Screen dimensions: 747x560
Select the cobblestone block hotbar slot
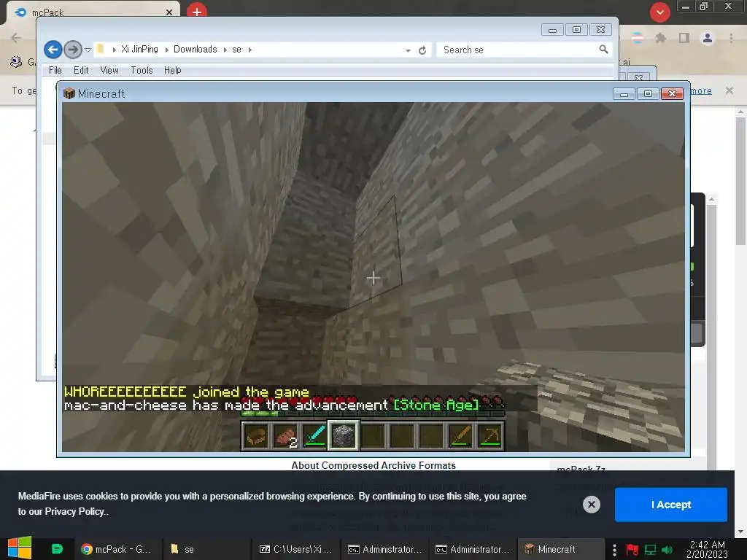[x=344, y=435]
